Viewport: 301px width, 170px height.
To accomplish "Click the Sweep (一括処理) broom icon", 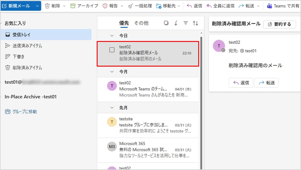I will point(130,6).
